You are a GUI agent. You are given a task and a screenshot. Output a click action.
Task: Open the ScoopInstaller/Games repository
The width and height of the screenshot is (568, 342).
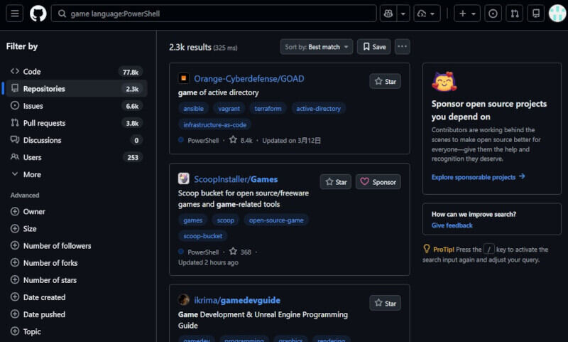pyautogui.click(x=236, y=179)
